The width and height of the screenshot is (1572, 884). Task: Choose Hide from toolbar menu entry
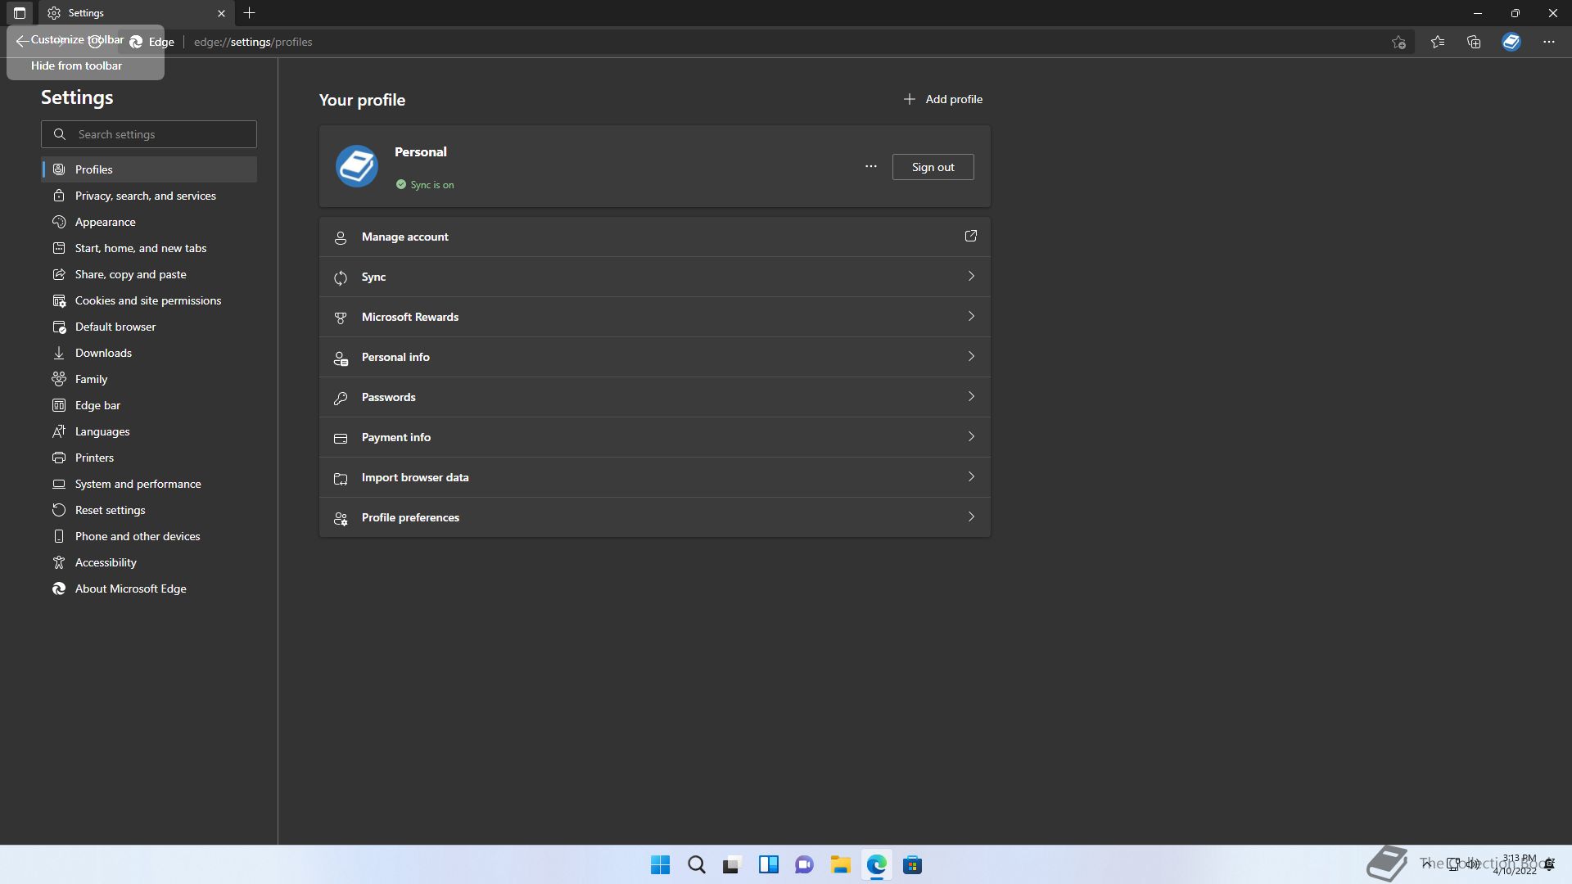(x=77, y=65)
